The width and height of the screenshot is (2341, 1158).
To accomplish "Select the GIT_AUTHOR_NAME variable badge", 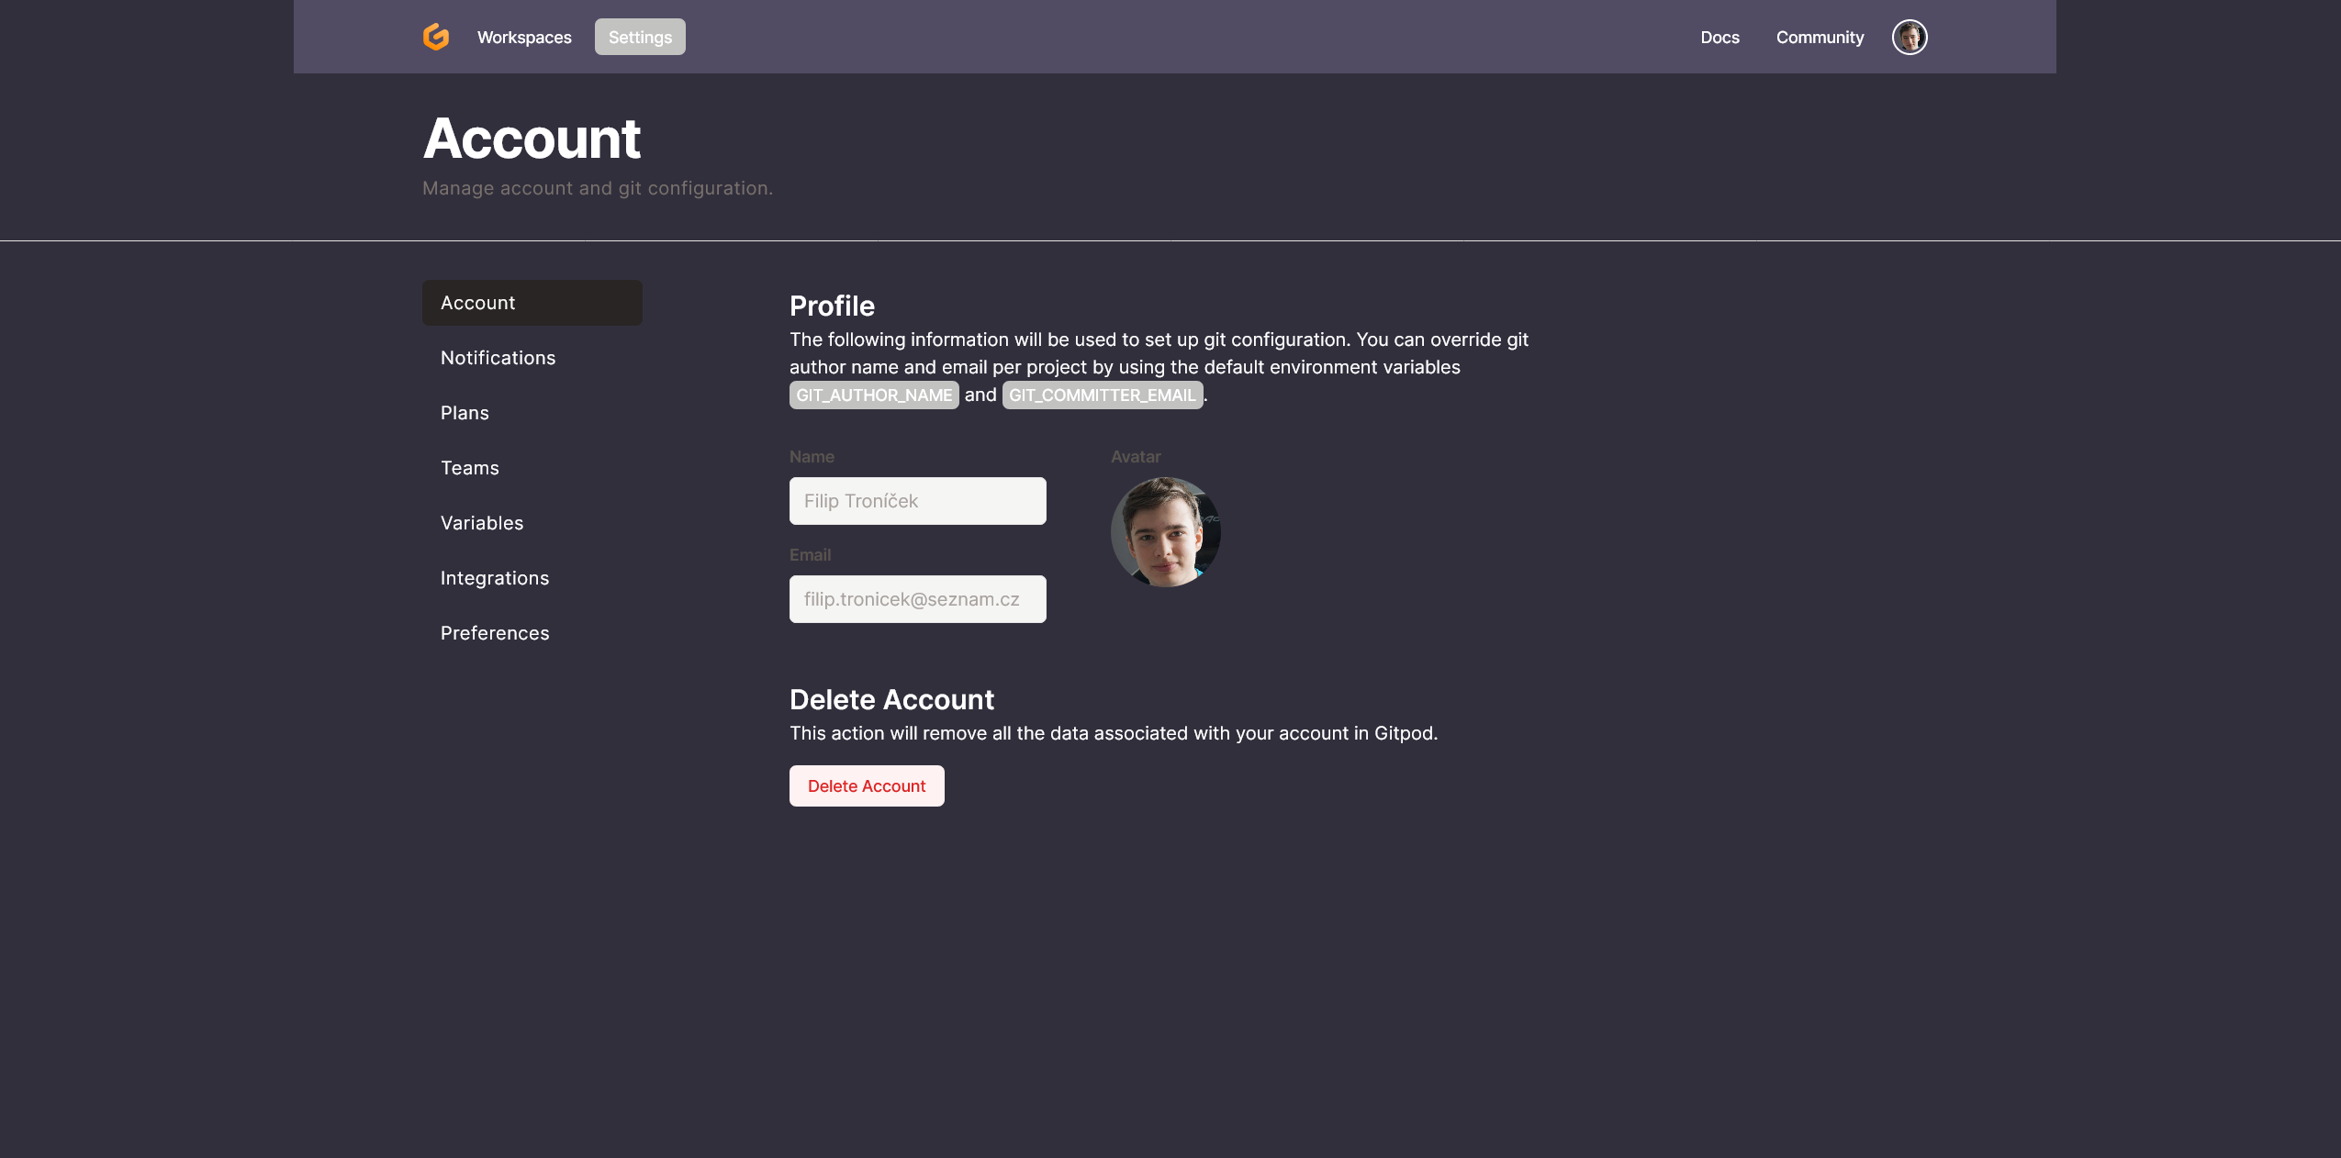I will 872,395.
